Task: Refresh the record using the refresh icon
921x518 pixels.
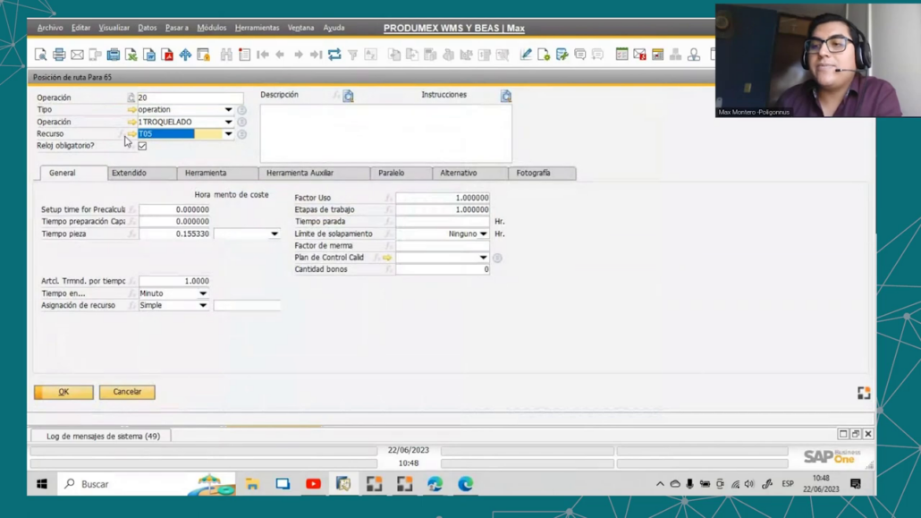Action: 334,54
